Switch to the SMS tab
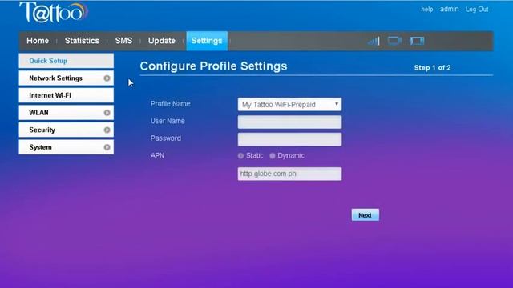Viewport: 513px width, 288px height. point(123,41)
